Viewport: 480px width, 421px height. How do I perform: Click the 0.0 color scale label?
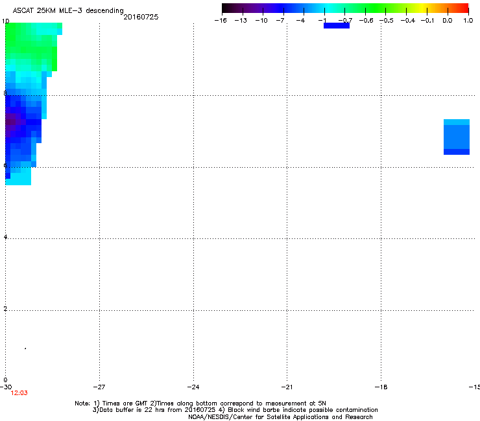click(448, 21)
